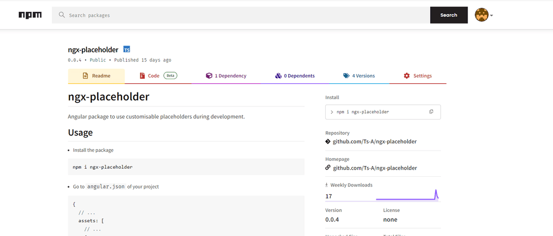Open the 1 Dependency tab
553x236 pixels.
pyautogui.click(x=226, y=76)
